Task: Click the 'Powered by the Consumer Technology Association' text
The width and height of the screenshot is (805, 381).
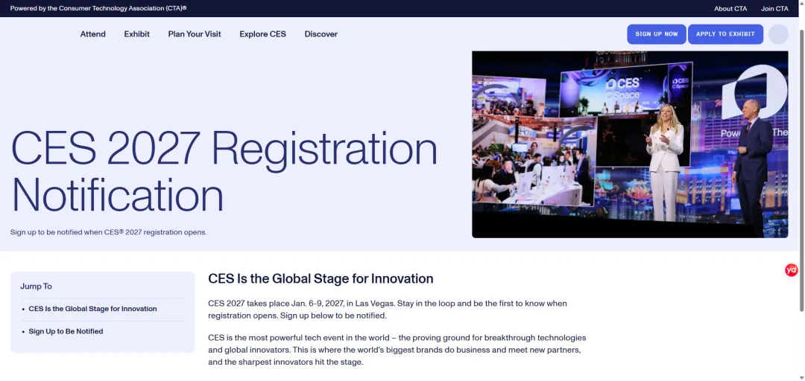Action: point(98,9)
